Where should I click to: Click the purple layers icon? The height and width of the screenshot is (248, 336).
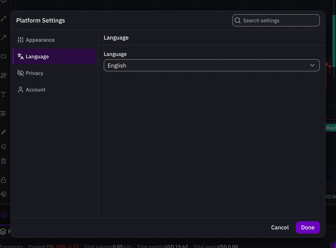point(4,215)
